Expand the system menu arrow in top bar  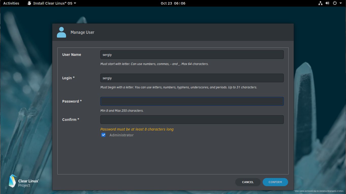(x=341, y=3)
